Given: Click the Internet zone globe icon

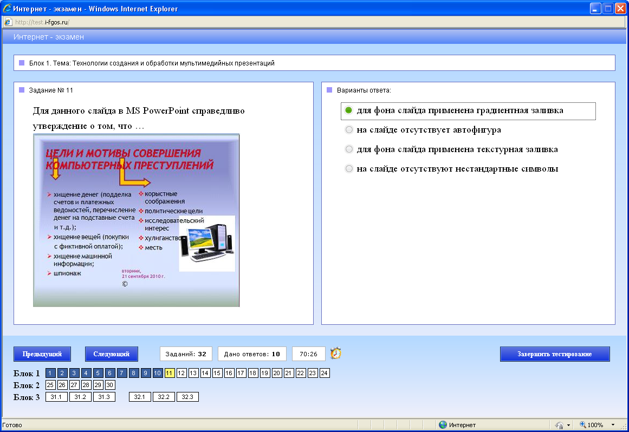Looking at the screenshot, I should pos(443,425).
